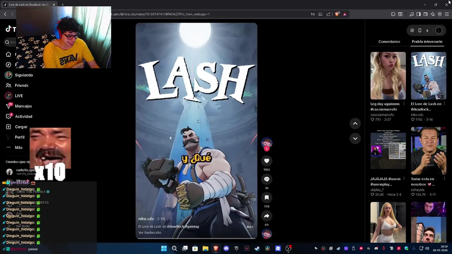Expand caption with más link
This screenshot has height=254, width=452.
250,227
